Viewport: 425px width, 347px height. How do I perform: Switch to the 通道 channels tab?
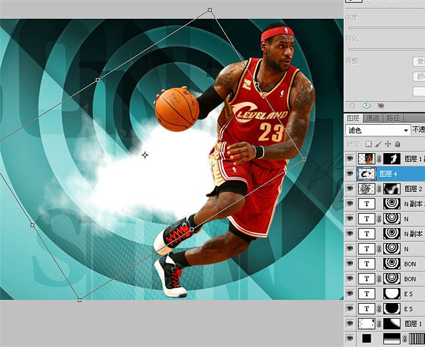[x=373, y=118]
